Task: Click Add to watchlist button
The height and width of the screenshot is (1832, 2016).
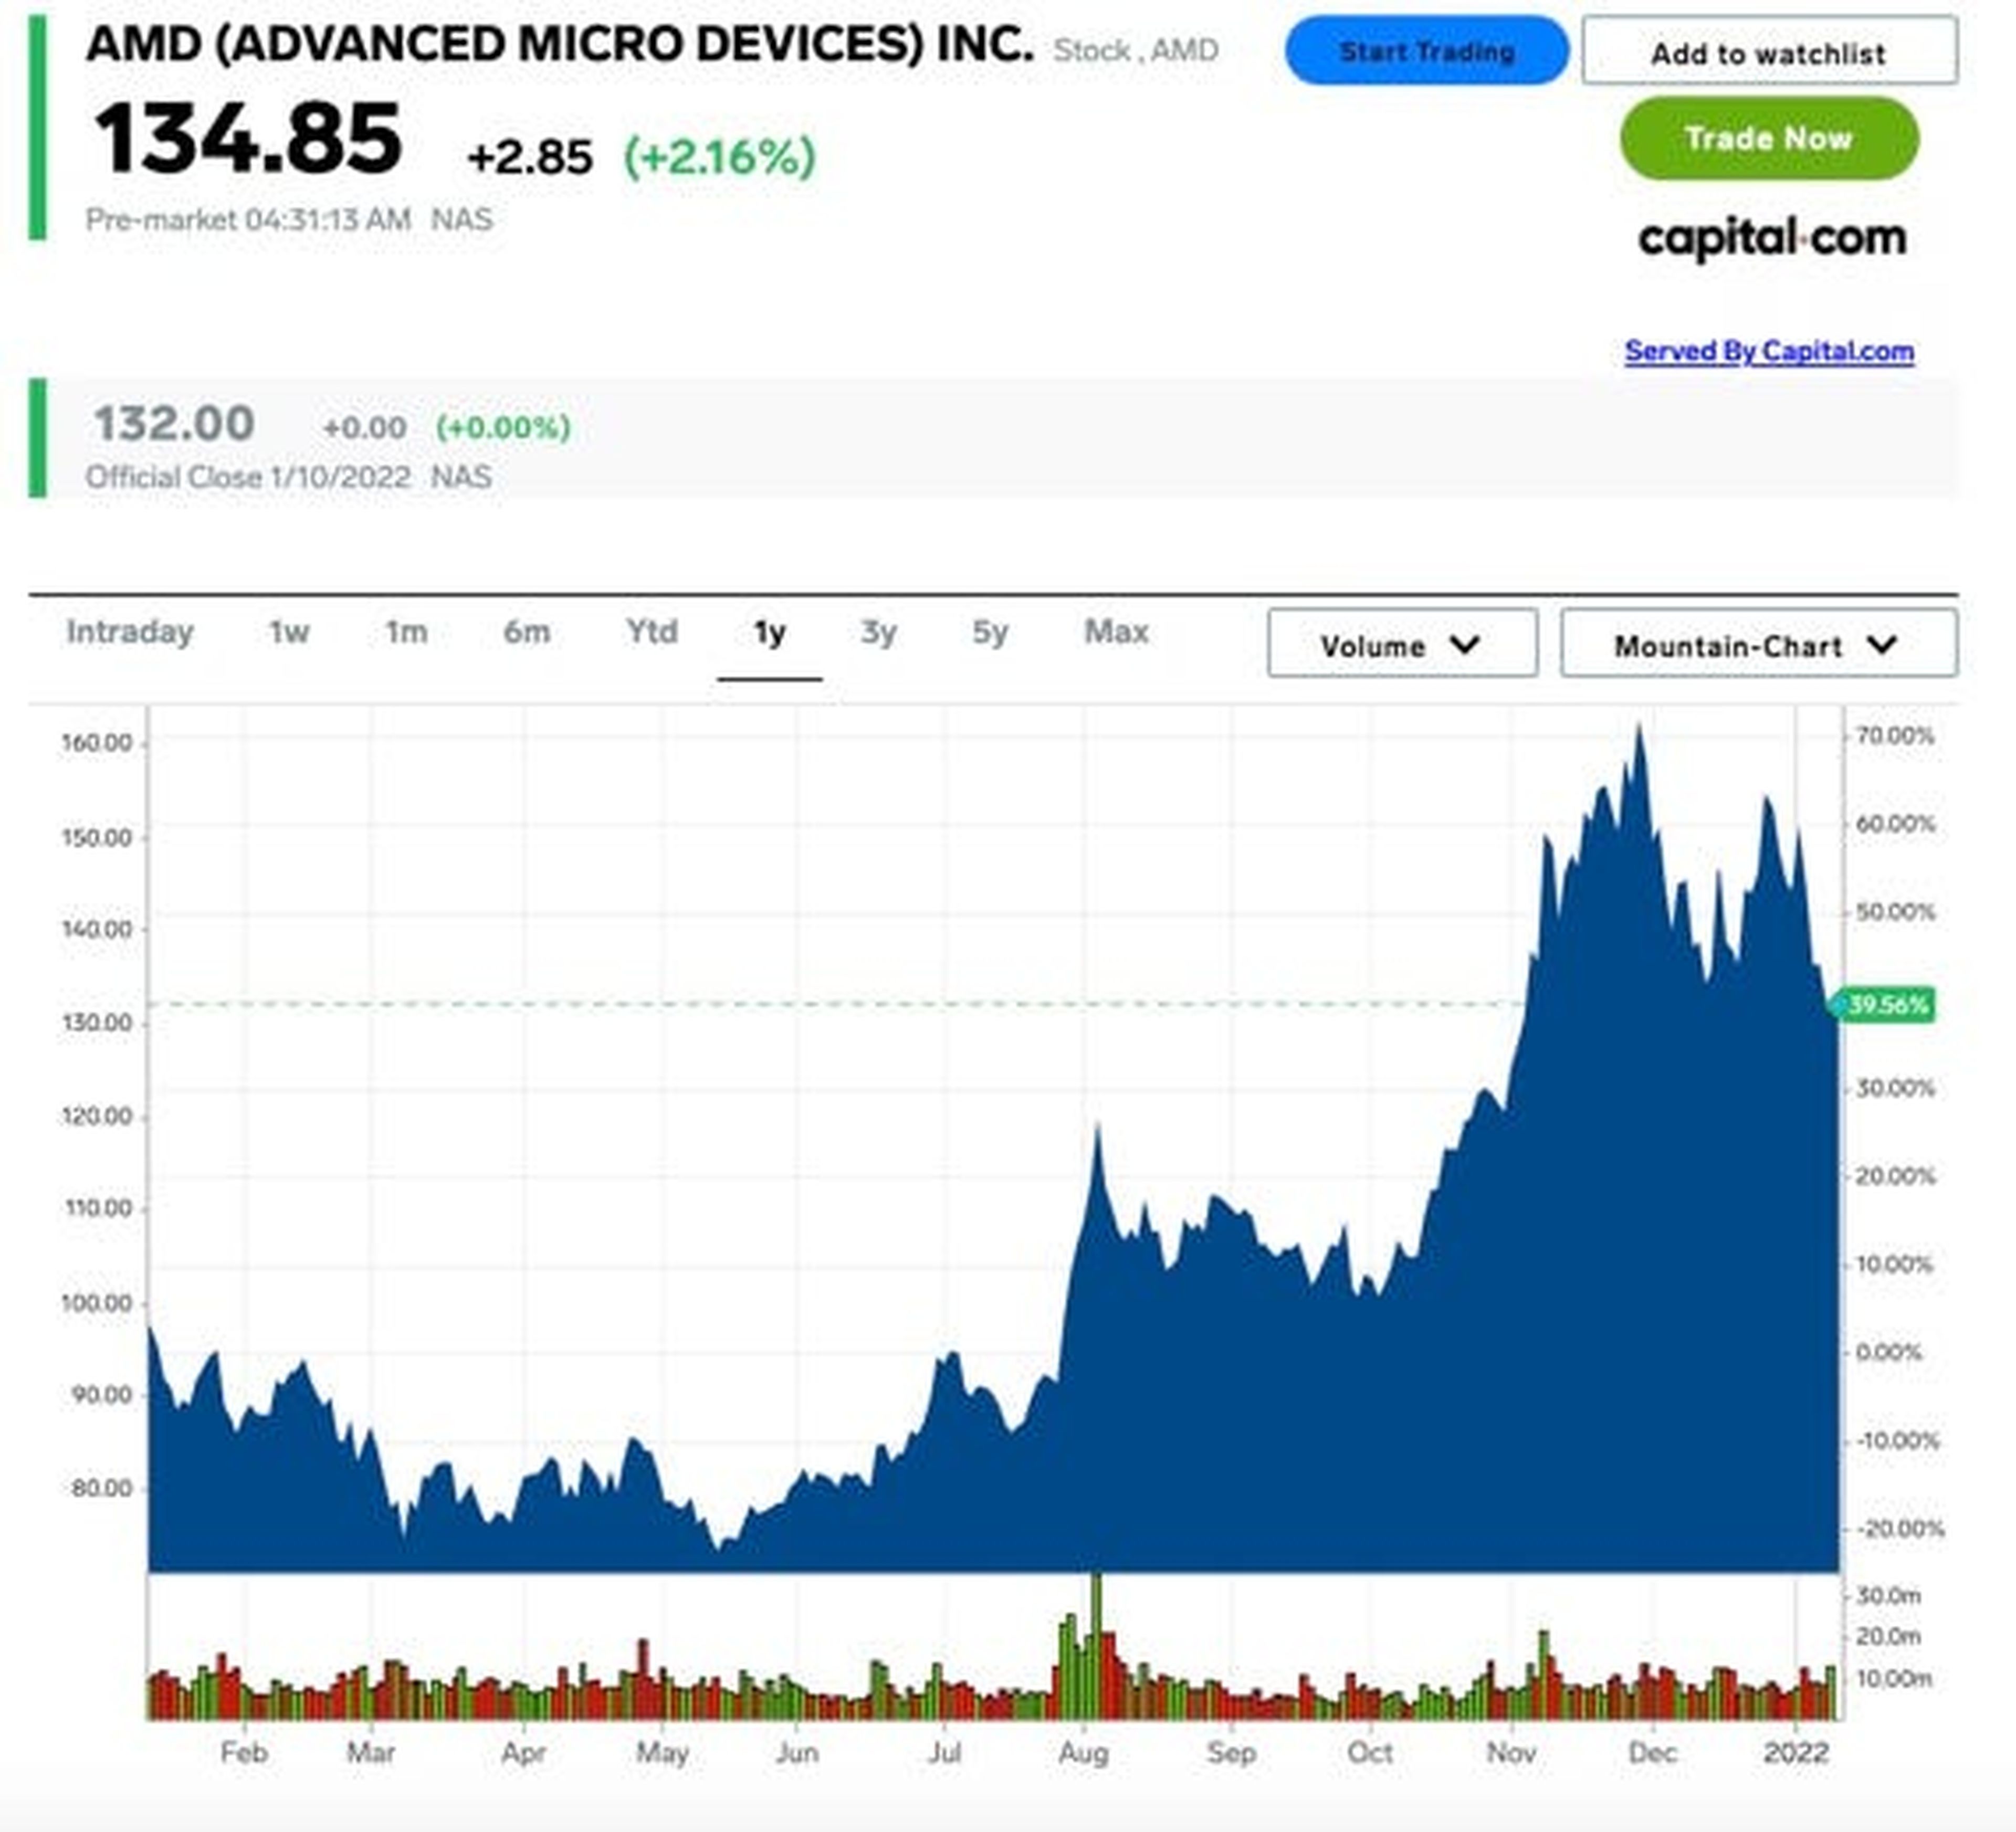Action: pos(1768,52)
